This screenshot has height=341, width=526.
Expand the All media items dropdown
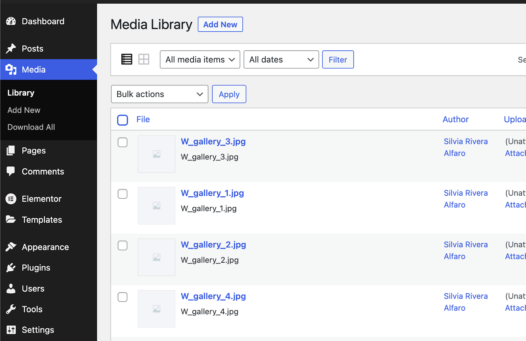tap(200, 60)
